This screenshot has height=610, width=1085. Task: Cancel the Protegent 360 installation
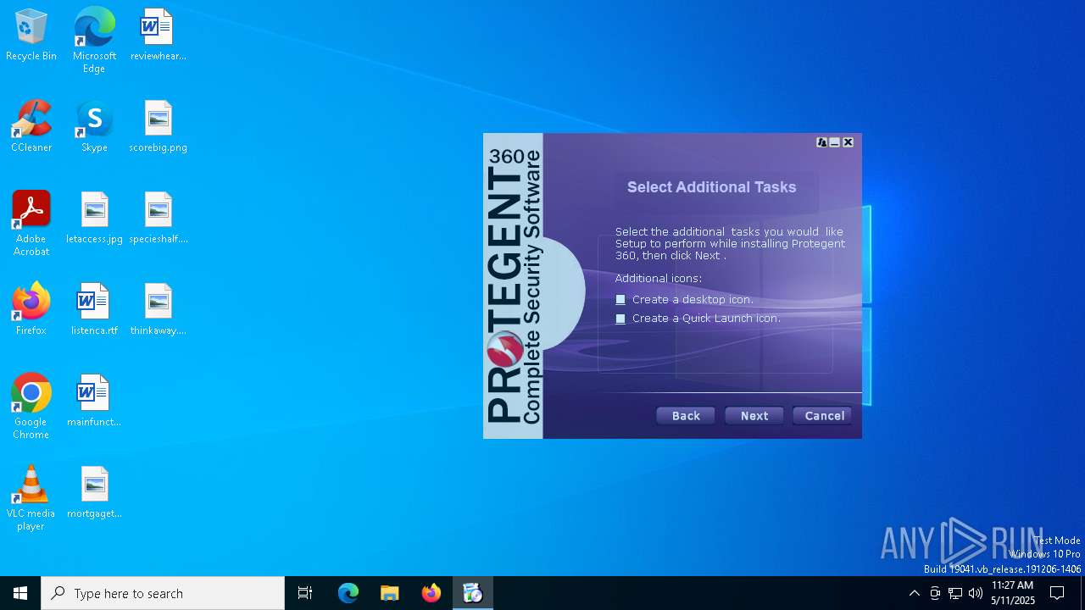(823, 416)
